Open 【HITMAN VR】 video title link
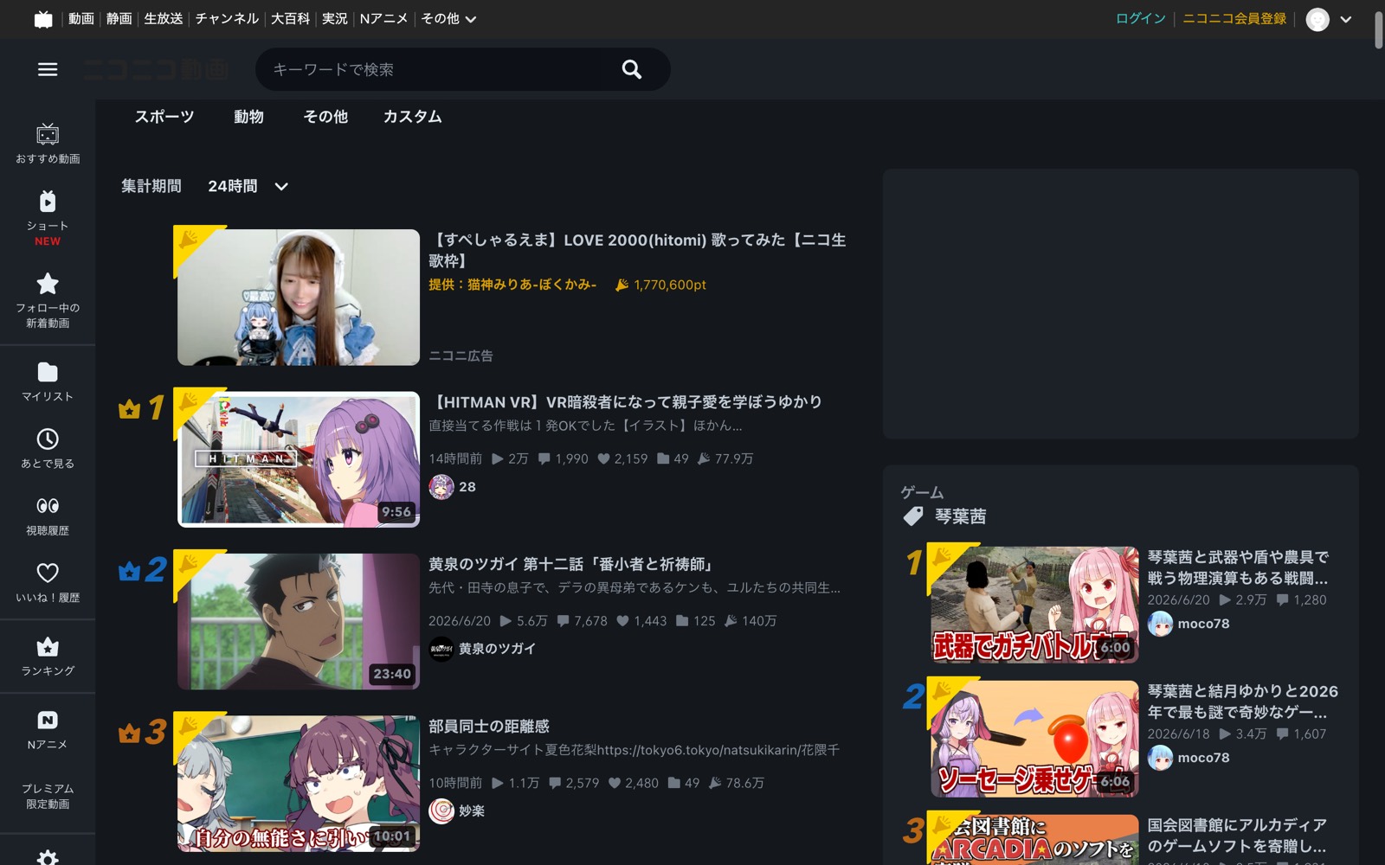The image size is (1385, 865). 625,402
